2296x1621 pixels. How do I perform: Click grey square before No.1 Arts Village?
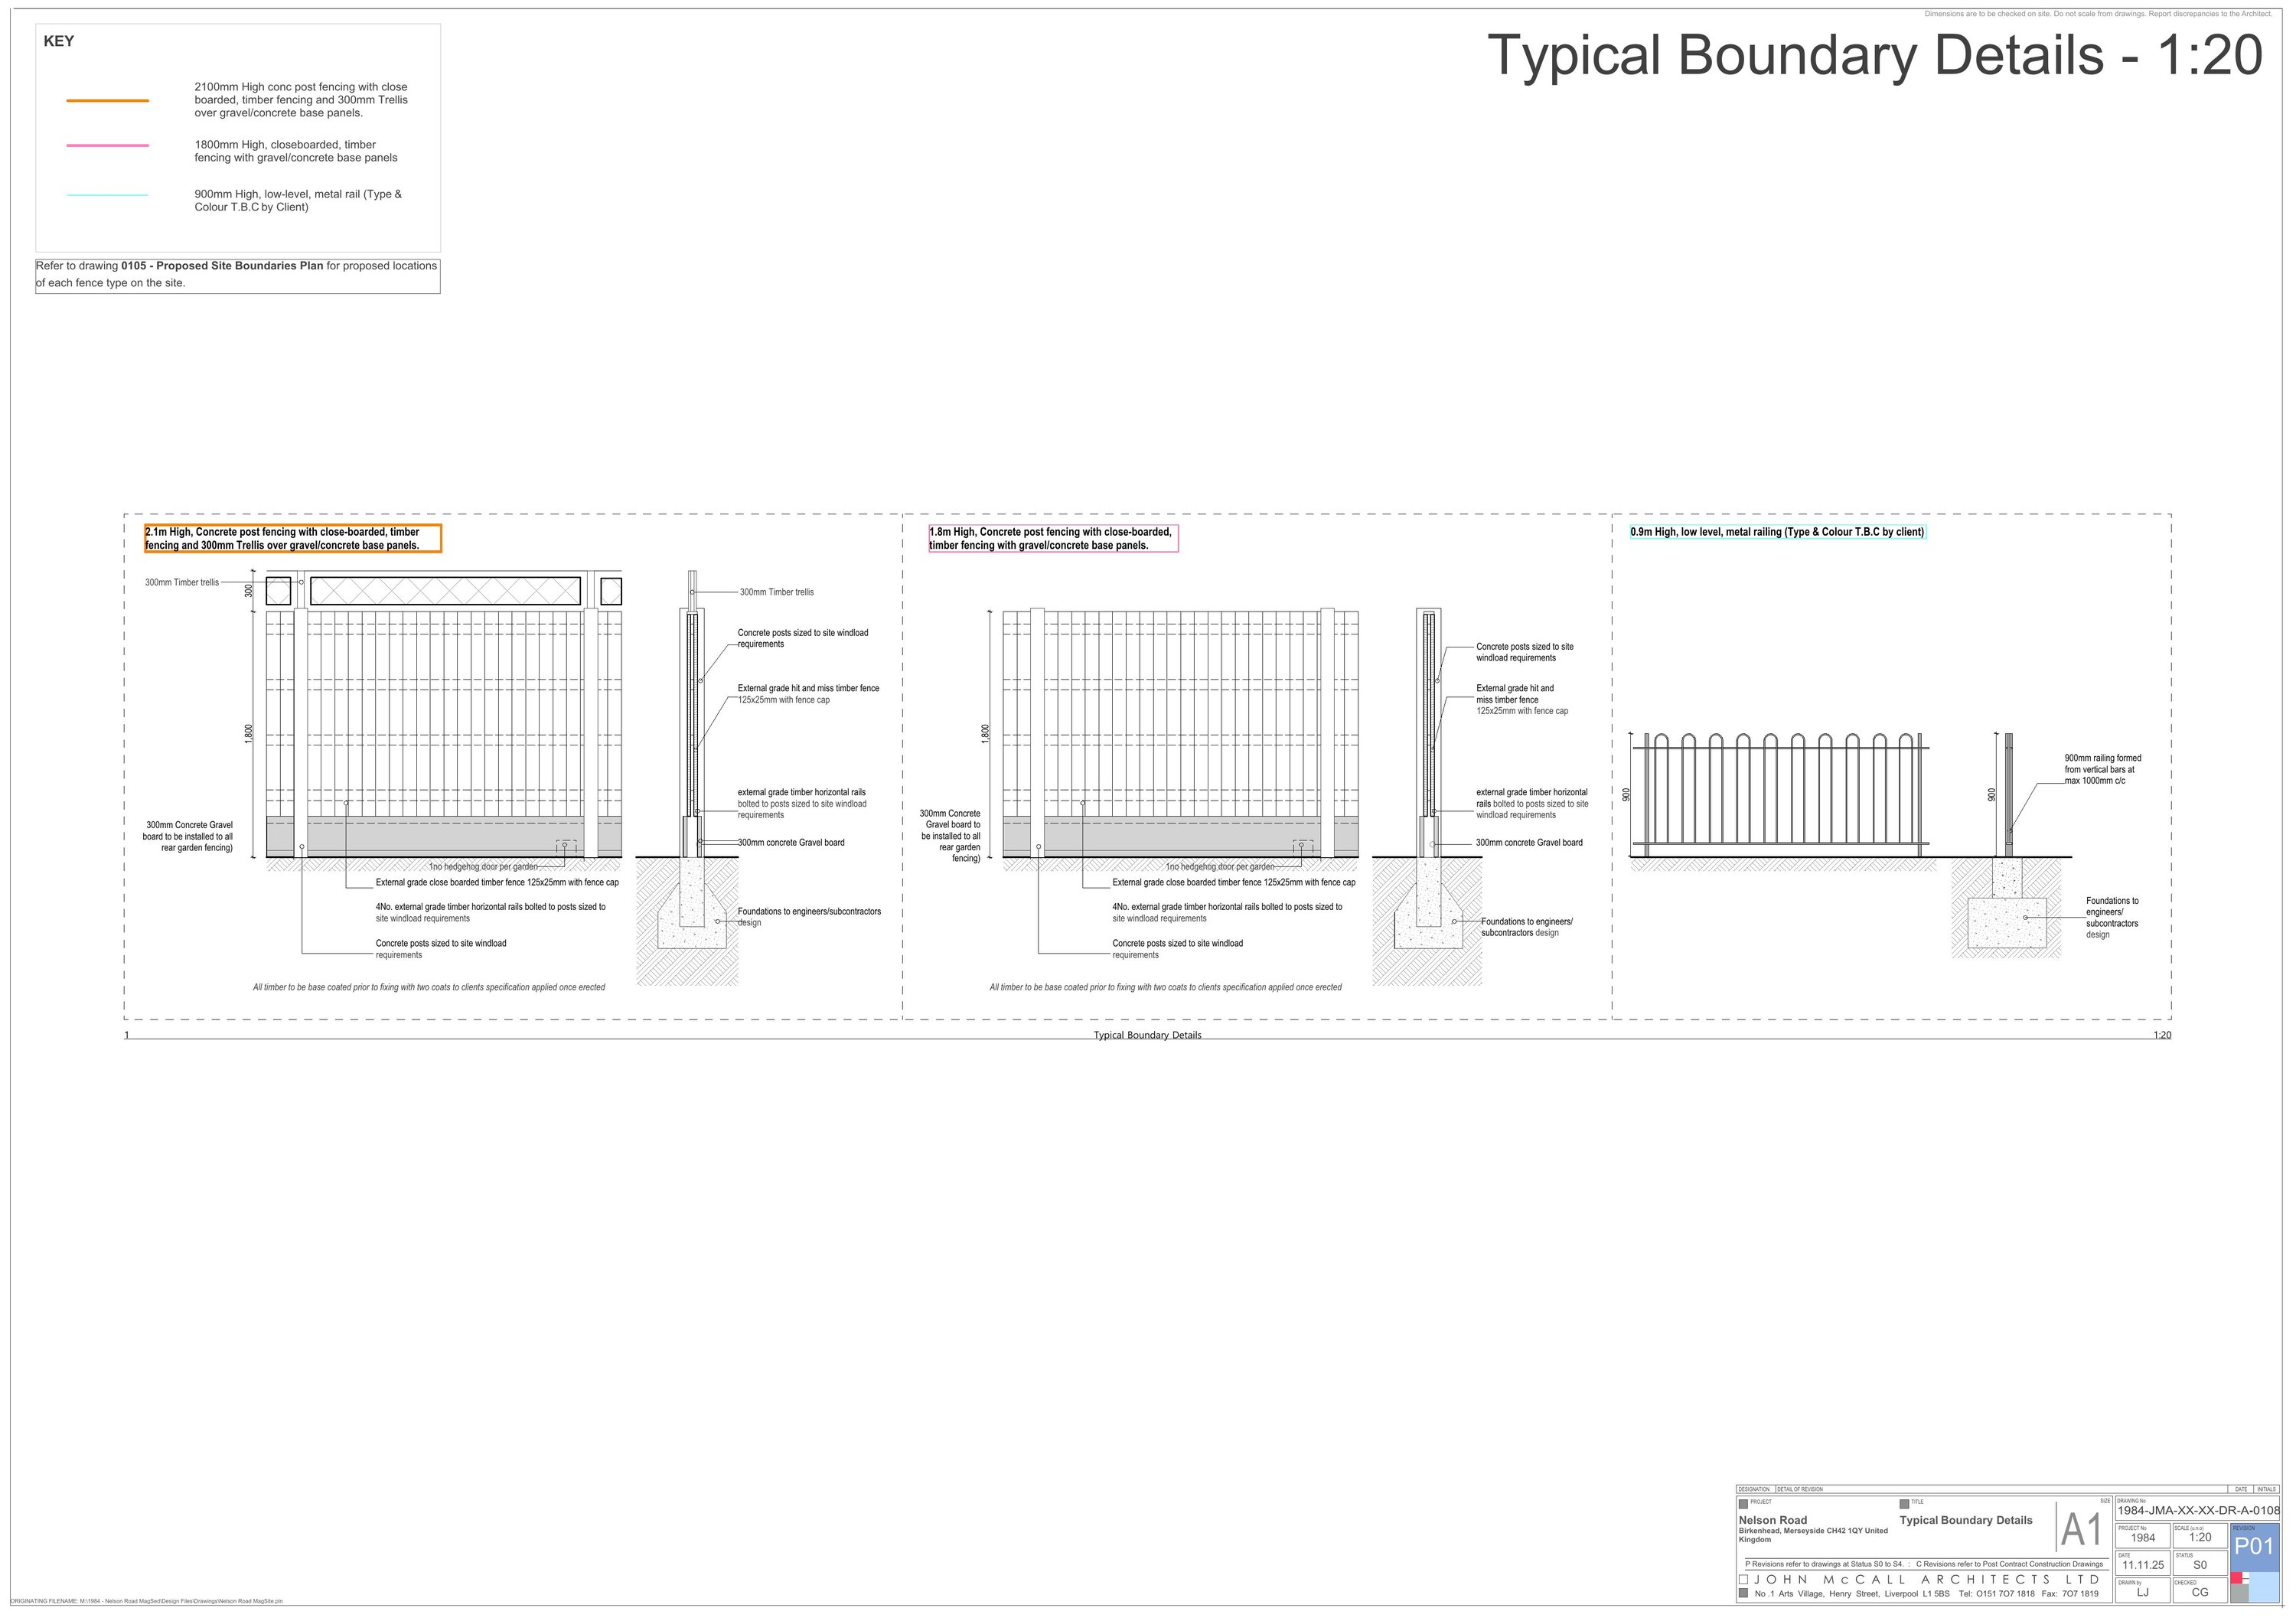point(1744,1594)
